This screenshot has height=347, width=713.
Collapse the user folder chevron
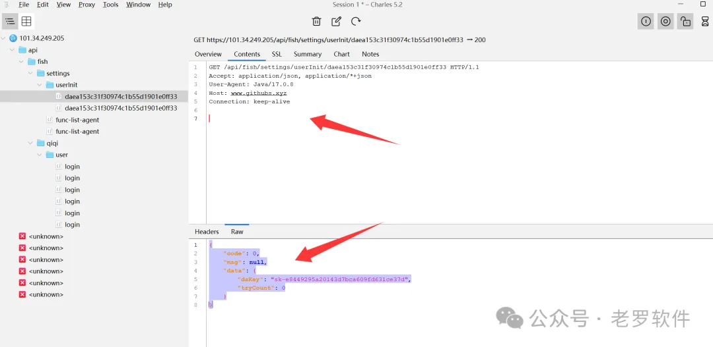coord(40,155)
